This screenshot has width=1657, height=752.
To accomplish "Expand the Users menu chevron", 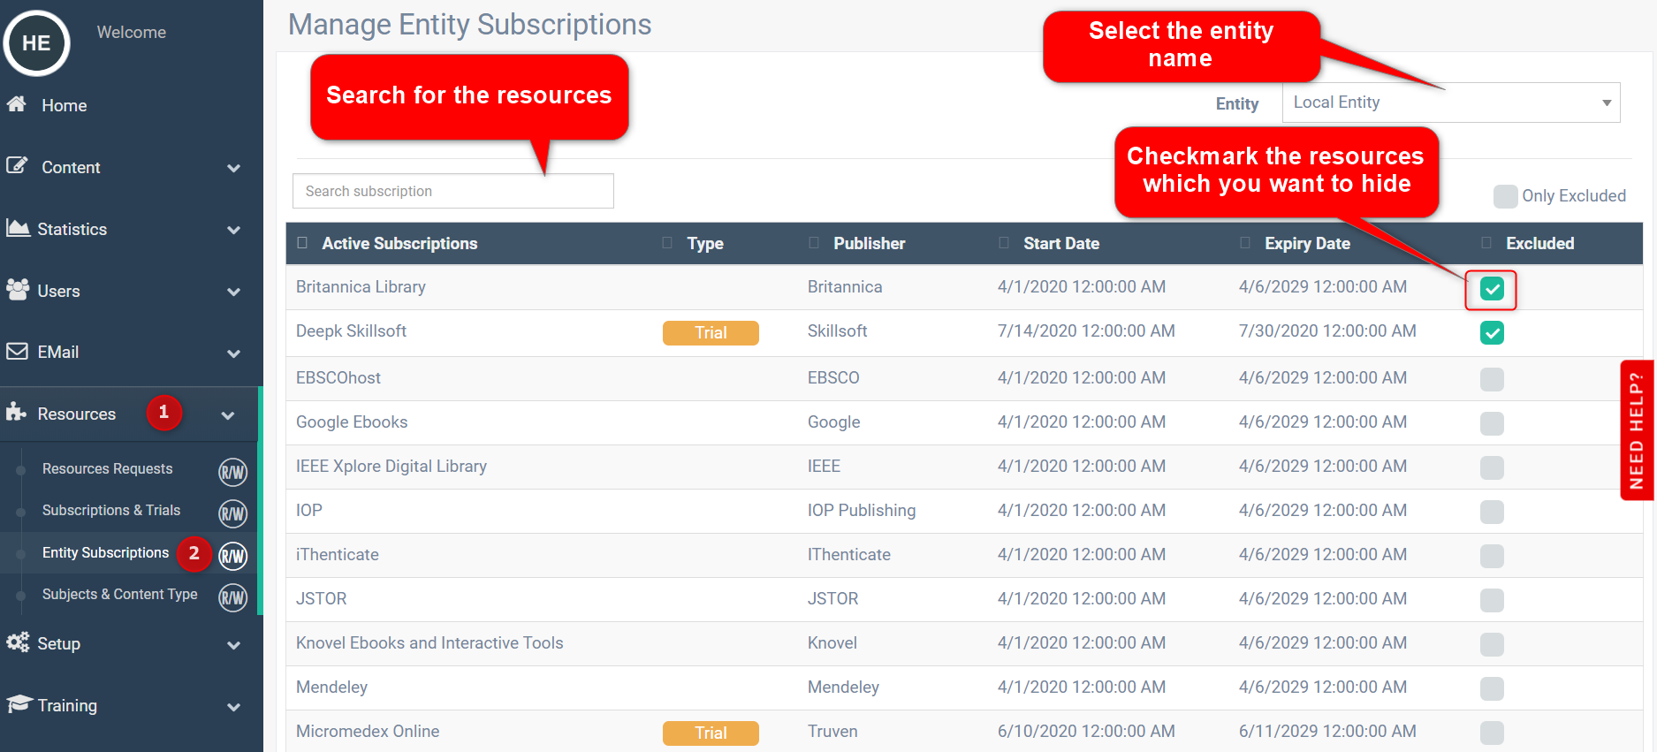I will pos(233,292).
